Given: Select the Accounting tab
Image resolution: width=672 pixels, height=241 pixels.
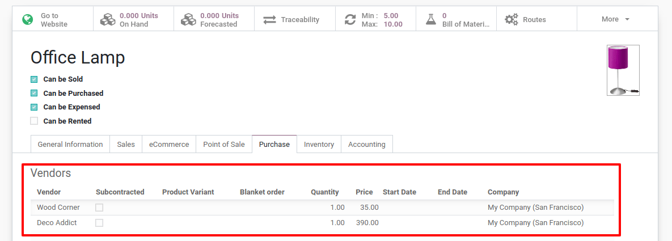Looking at the screenshot, I should (366, 145).
